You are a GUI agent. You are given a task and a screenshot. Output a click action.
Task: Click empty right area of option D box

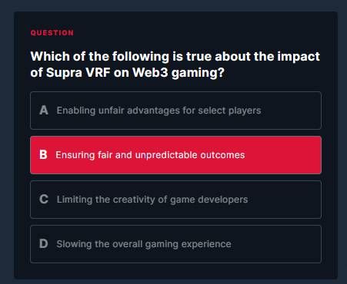tap(276, 244)
